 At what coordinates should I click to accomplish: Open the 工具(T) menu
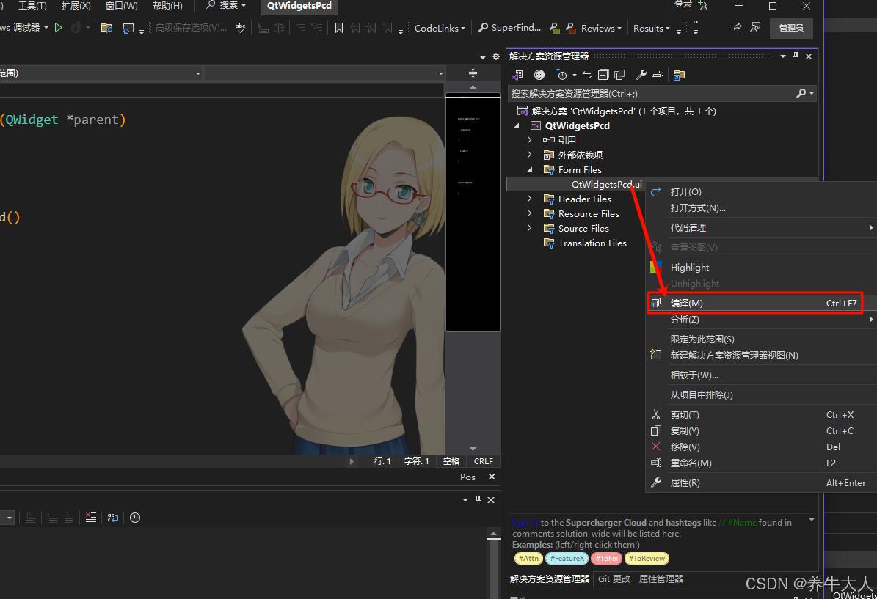click(x=32, y=6)
